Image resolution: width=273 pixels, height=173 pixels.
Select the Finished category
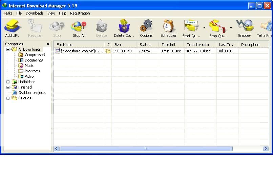[x=25, y=87]
